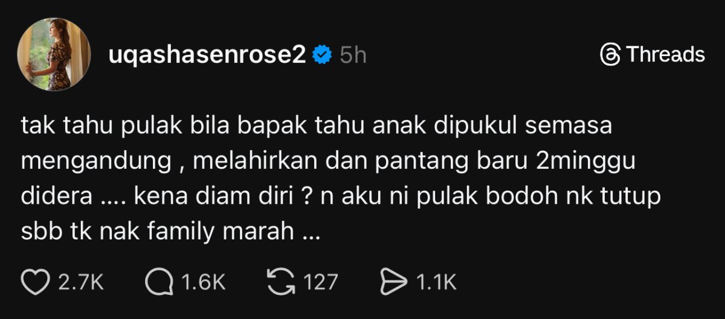Open the uqashasenrose2 profile link

pyautogui.click(x=207, y=55)
